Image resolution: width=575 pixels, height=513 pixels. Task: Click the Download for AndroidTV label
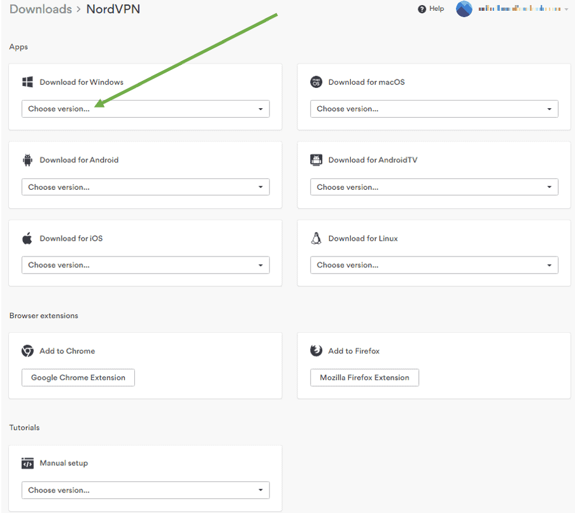click(373, 160)
